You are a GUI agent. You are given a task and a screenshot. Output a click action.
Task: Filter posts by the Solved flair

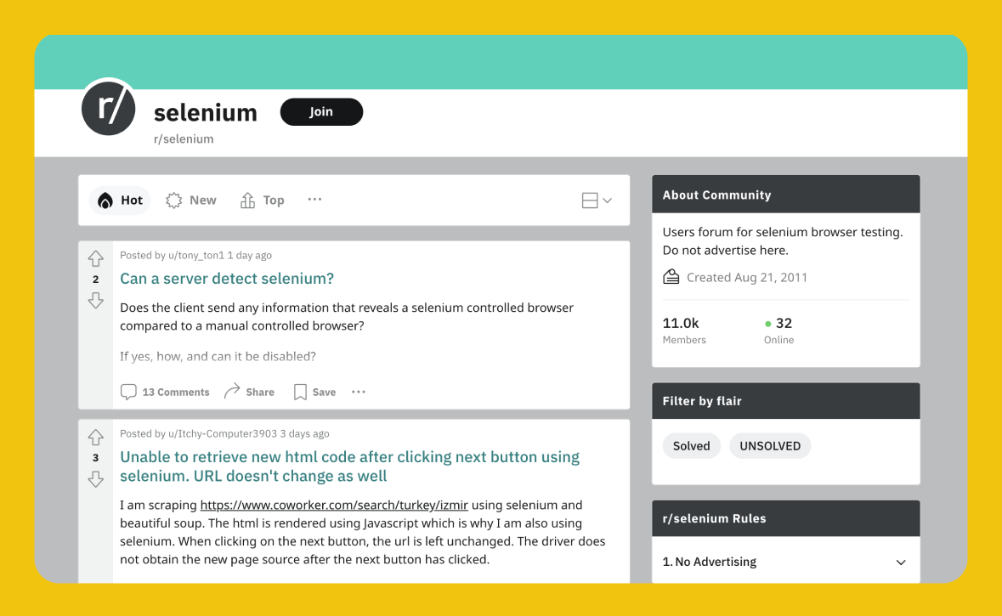[x=691, y=445]
